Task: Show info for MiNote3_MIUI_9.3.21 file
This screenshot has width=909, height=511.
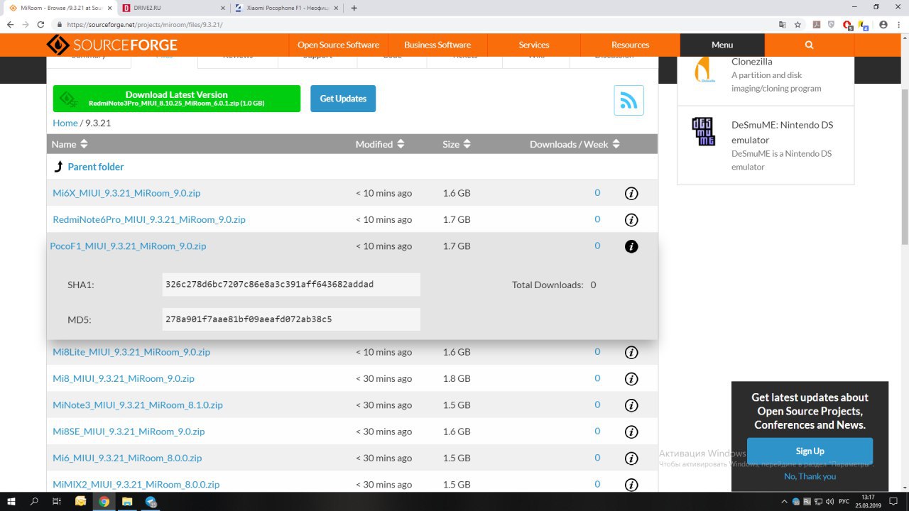Action: coord(631,405)
